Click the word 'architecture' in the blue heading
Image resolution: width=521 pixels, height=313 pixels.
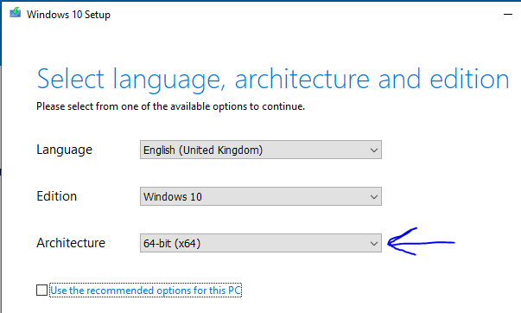(302, 80)
